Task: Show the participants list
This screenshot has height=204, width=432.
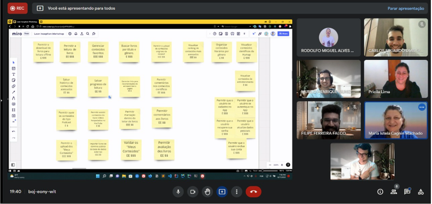Action: pos(394,192)
